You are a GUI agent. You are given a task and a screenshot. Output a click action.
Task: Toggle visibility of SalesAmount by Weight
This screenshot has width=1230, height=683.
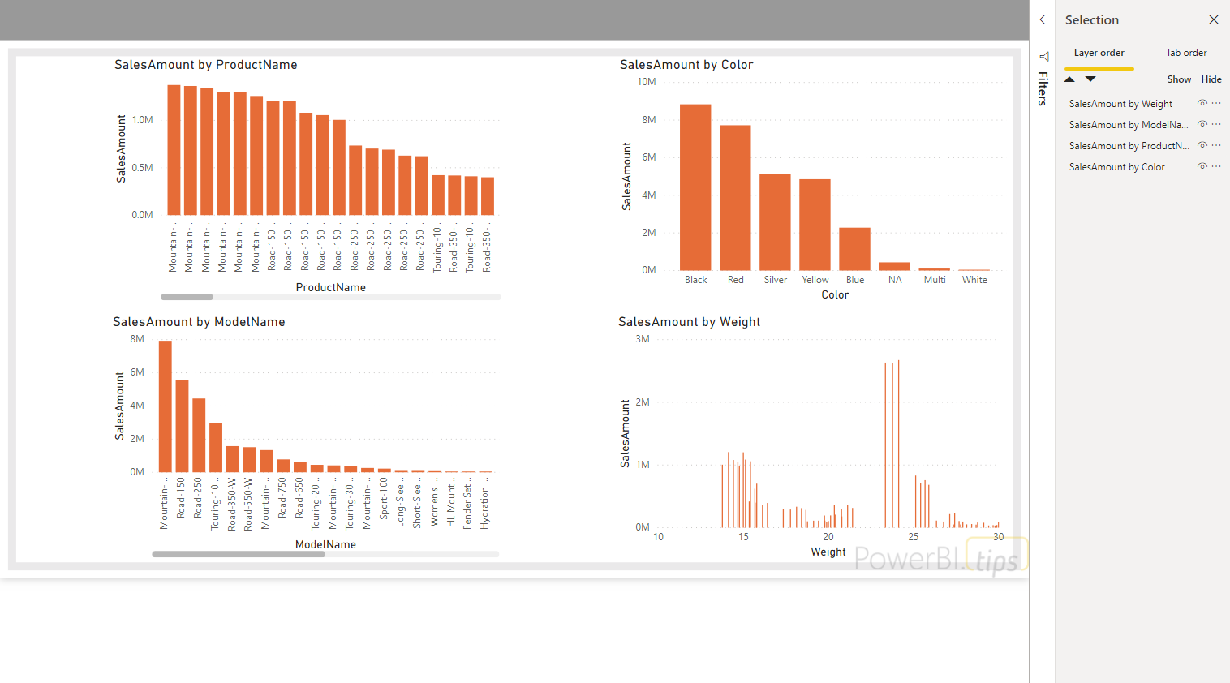click(x=1202, y=103)
